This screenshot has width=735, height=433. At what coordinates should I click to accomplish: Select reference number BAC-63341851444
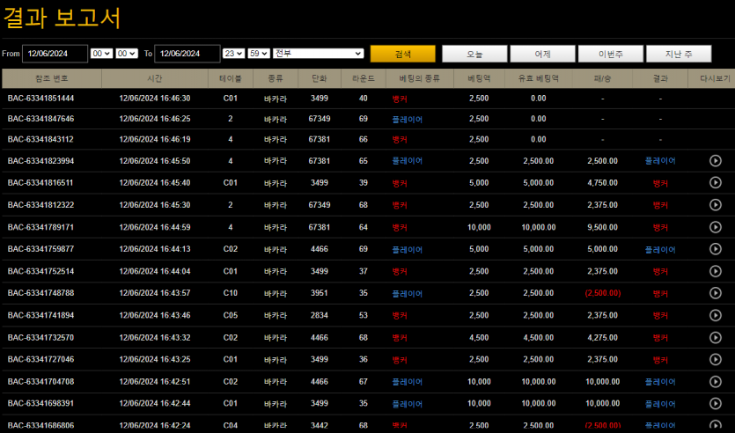[40, 99]
